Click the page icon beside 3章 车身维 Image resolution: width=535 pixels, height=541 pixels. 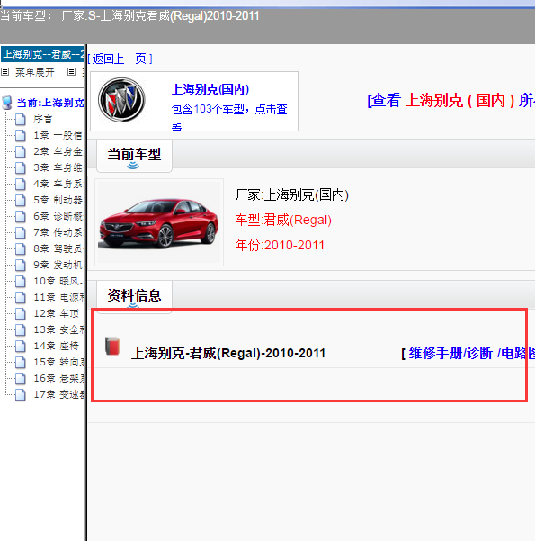tap(21, 168)
